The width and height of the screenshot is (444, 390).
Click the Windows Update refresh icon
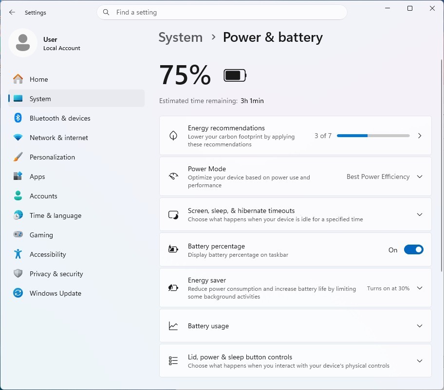coord(18,293)
